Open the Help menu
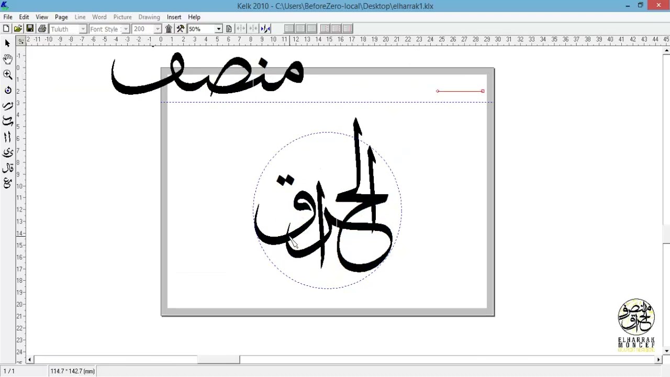The width and height of the screenshot is (670, 377). coord(194,17)
